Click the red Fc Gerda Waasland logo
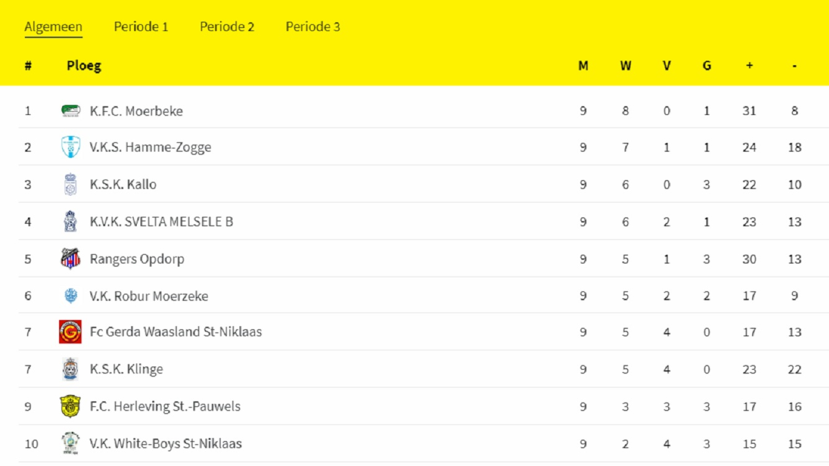829x466 pixels. (x=70, y=332)
